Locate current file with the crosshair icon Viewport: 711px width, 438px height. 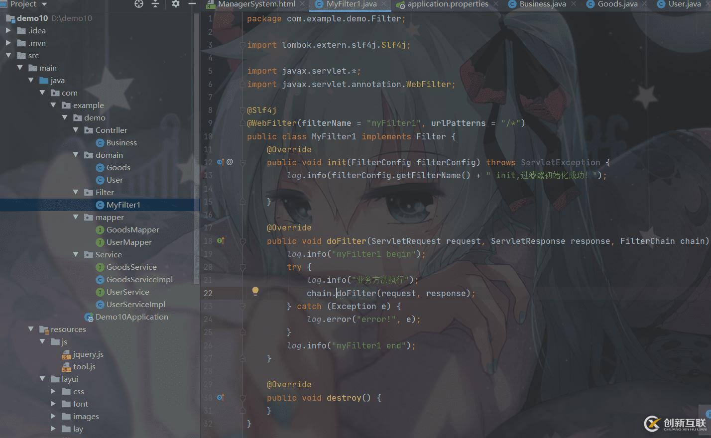click(x=139, y=4)
